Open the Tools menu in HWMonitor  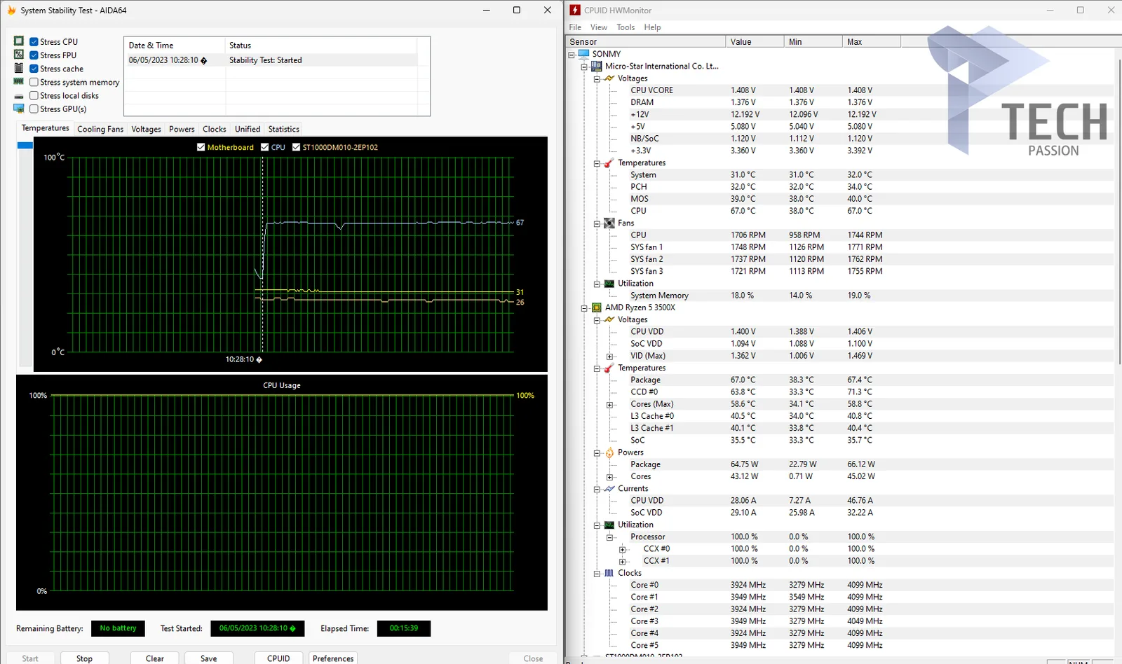tap(626, 27)
